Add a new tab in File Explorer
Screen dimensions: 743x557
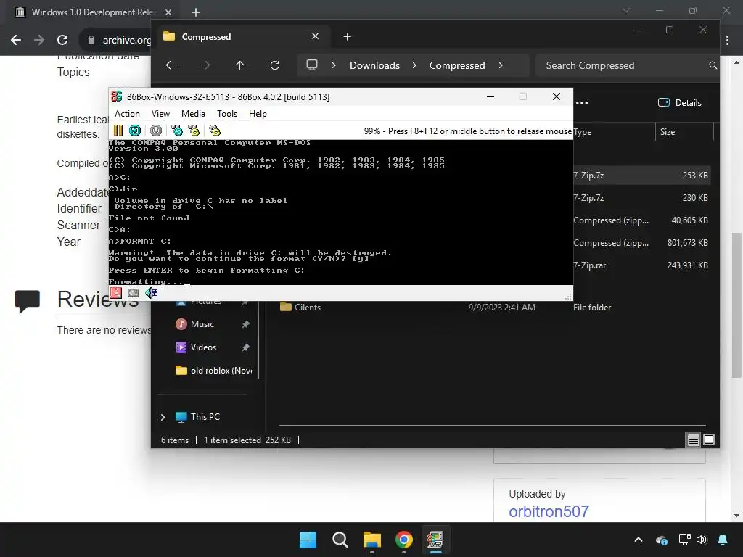(x=347, y=36)
